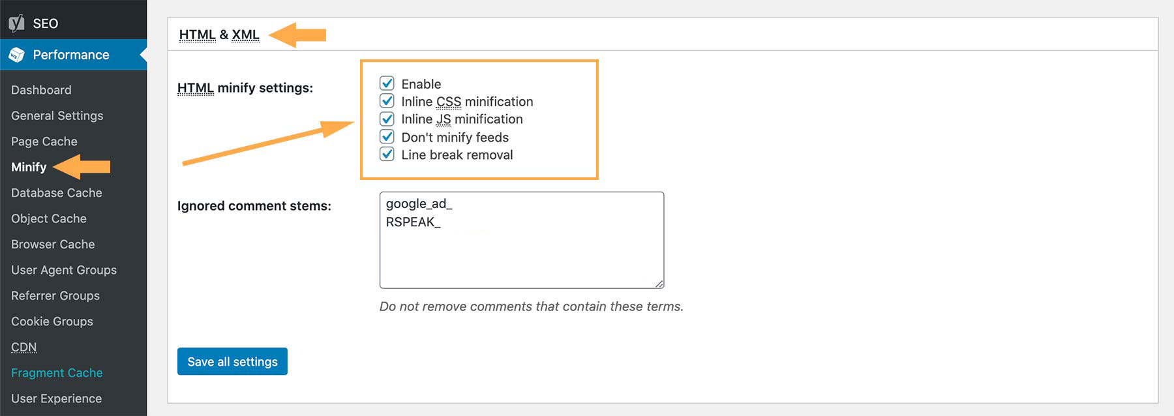Click the Yoast SEO icon
This screenshot has width=1174, height=416.
point(16,23)
